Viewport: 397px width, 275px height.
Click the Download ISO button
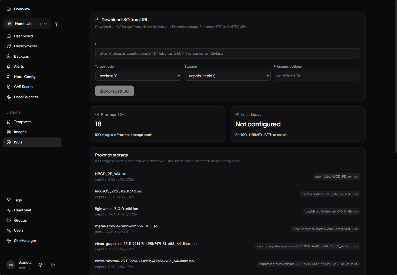pos(114,91)
